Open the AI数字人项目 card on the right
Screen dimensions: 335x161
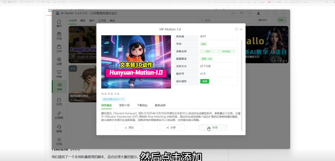pos(267,44)
